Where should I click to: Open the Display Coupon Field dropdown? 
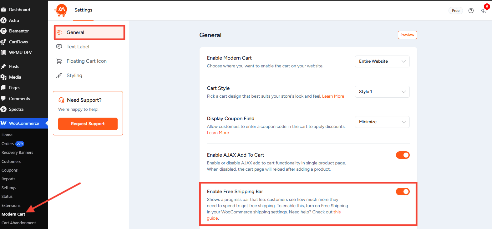(x=382, y=122)
